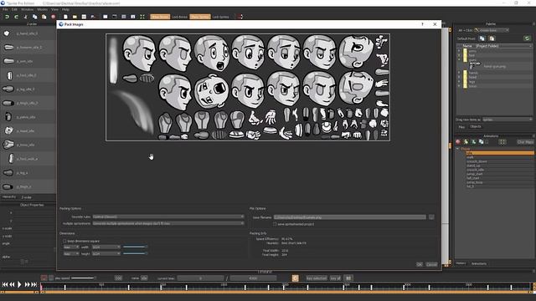The image size is (536, 301).
Task: Expand the hands folder in Palette
Action: pos(459,73)
